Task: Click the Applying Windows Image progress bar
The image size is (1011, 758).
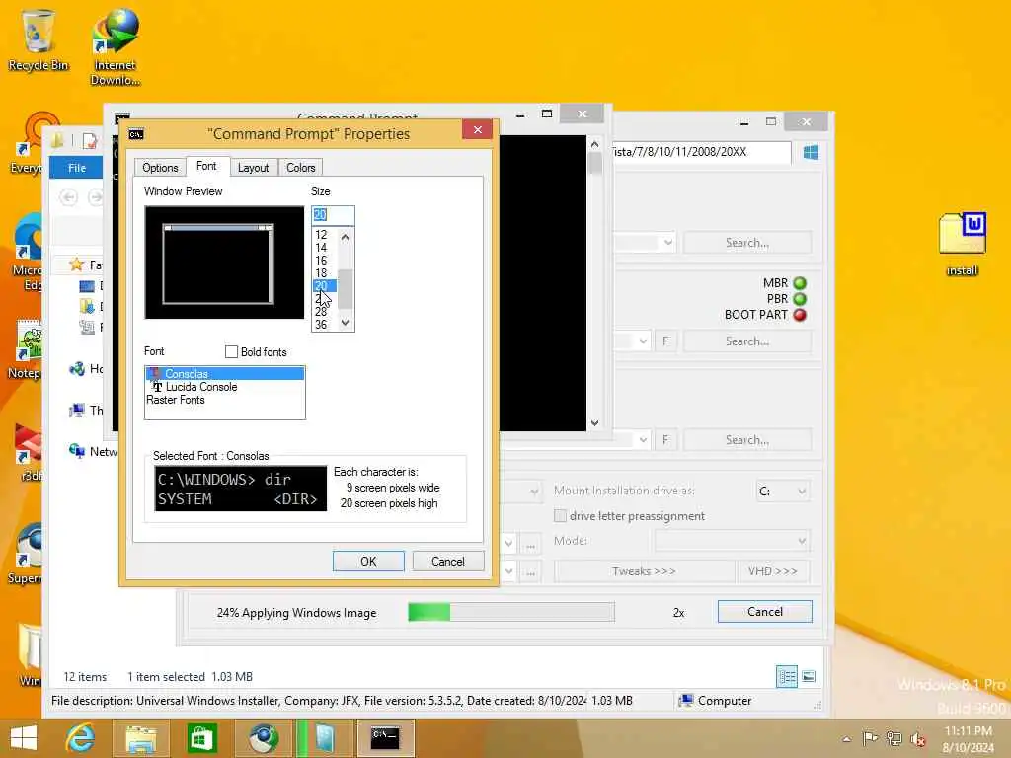Action: 510,612
